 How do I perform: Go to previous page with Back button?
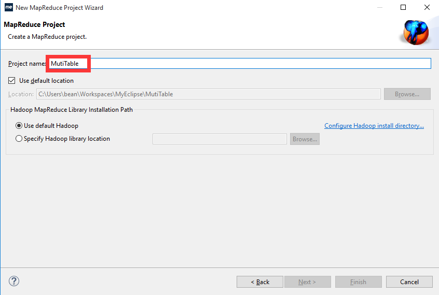pyautogui.click(x=260, y=282)
